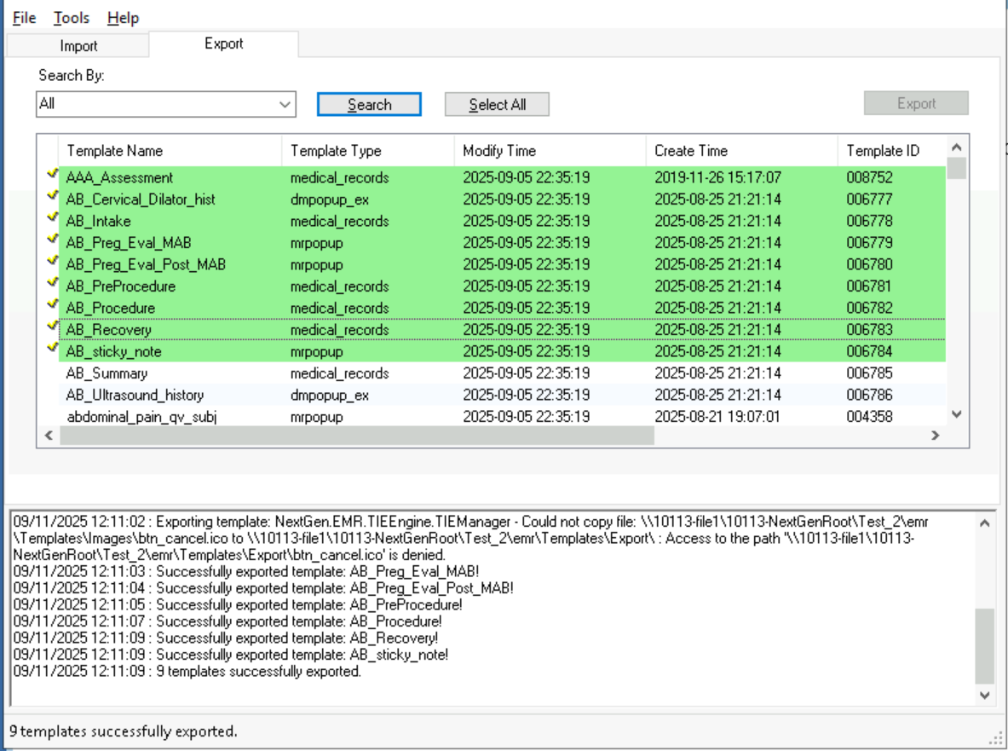Open the File menu
This screenshot has width=1008, height=751.
coord(24,18)
